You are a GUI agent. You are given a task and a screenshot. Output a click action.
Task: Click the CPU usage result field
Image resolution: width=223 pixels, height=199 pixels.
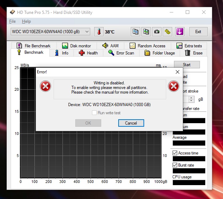189,183
